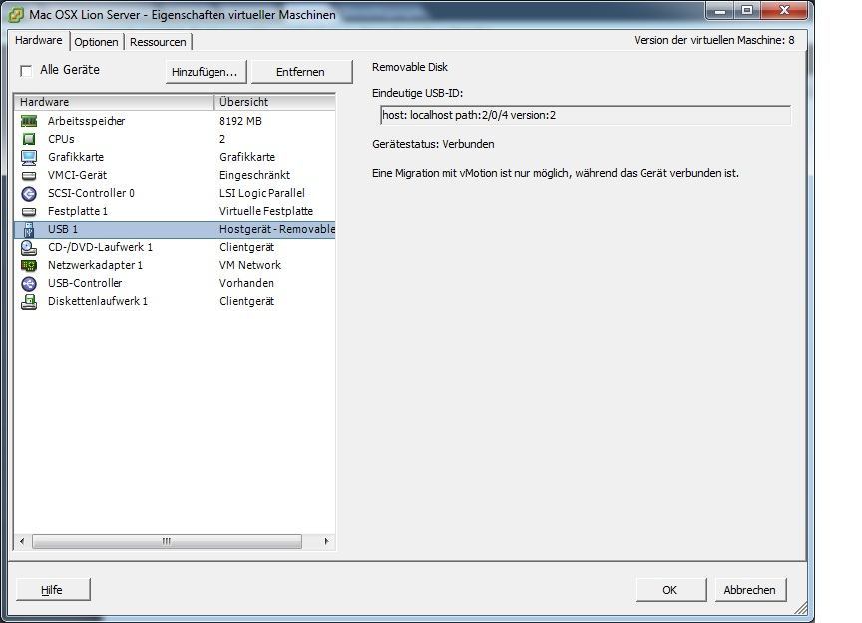Click the Vorhanden value

246,283
